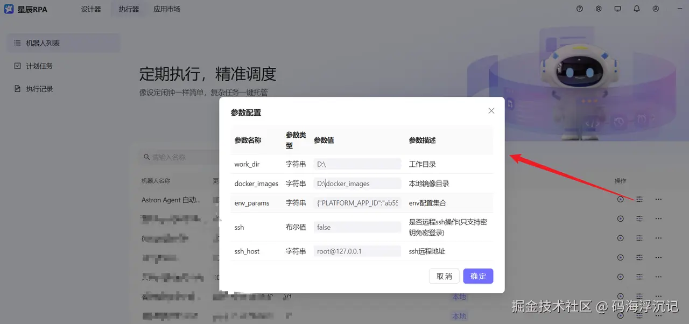The image size is (689, 324).
Task: Click 操作 column header
Action: click(x=621, y=181)
